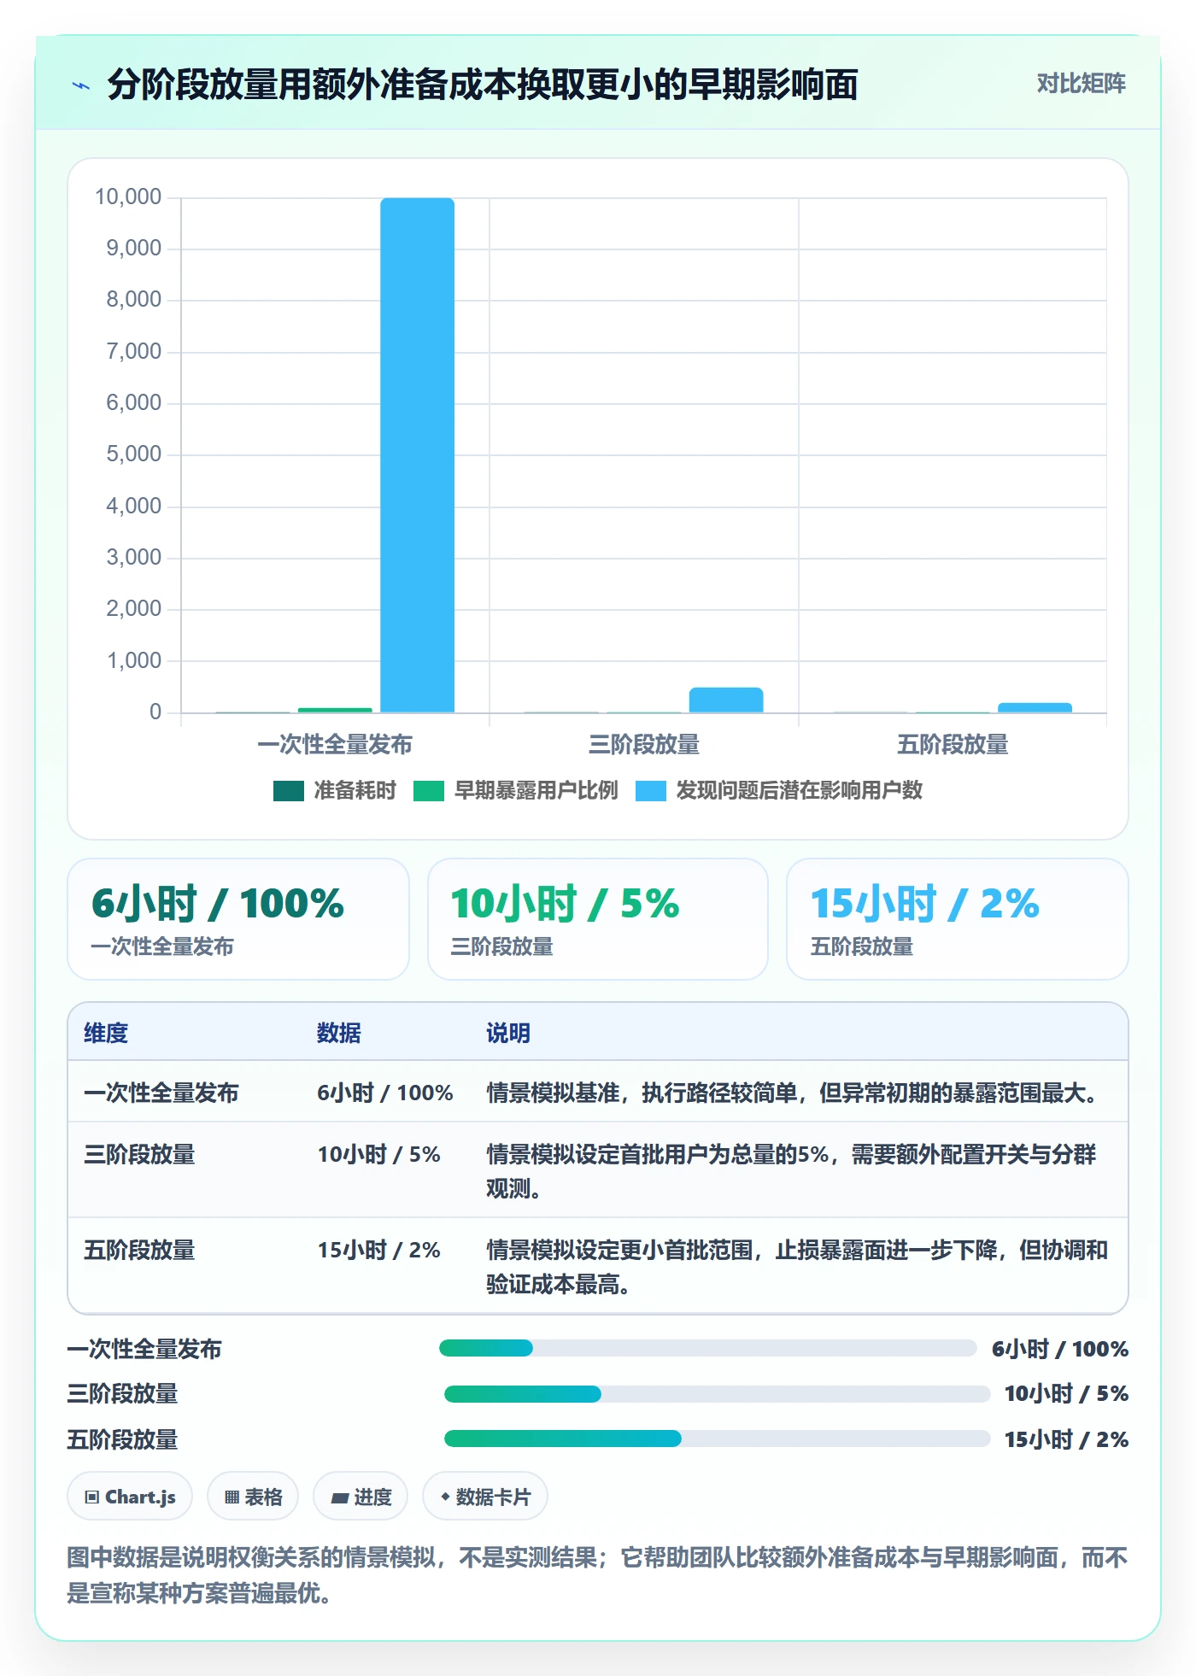
Task: Click the progress bar for 三阶段放量
Action: coord(718,1394)
